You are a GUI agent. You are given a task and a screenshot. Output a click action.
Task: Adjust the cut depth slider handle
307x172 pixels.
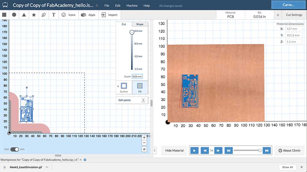click(132, 32)
